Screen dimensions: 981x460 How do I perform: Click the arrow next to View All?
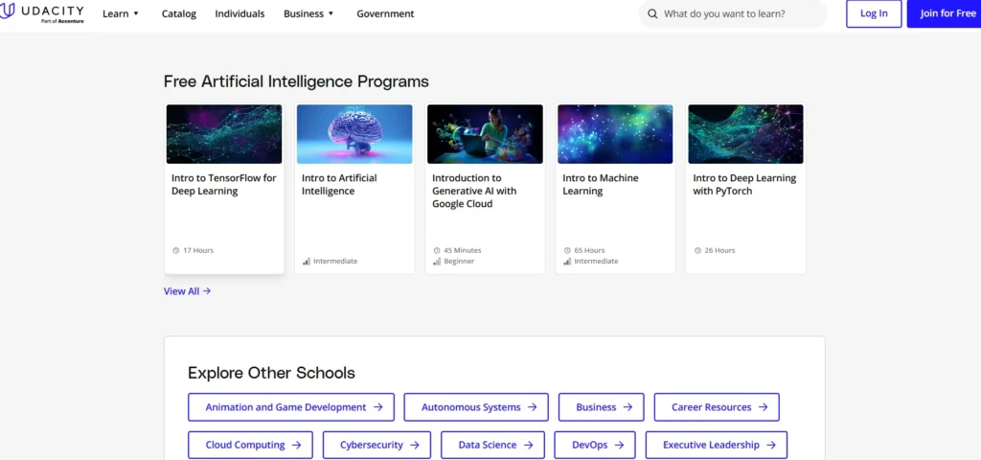[207, 291]
